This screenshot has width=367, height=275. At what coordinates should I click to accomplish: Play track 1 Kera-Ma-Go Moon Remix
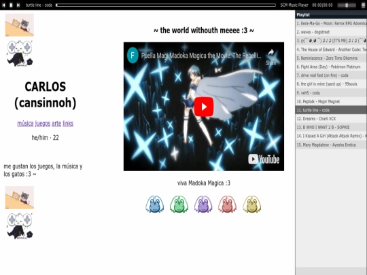coord(331,23)
